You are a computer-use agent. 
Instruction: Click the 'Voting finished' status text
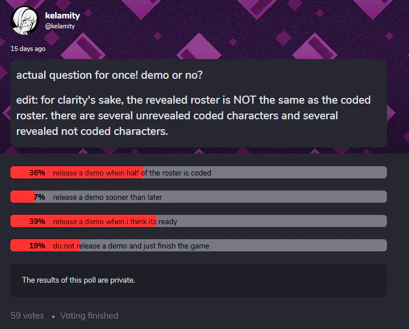pyautogui.click(x=89, y=316)
